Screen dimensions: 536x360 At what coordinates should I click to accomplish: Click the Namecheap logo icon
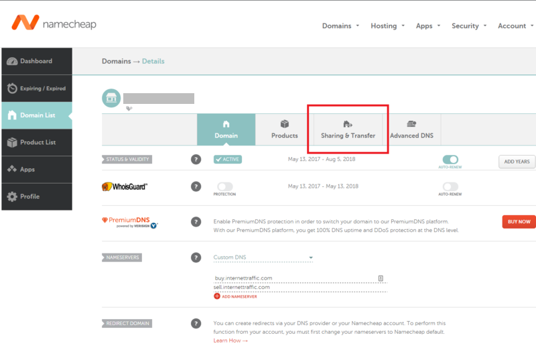coord(24,24)
